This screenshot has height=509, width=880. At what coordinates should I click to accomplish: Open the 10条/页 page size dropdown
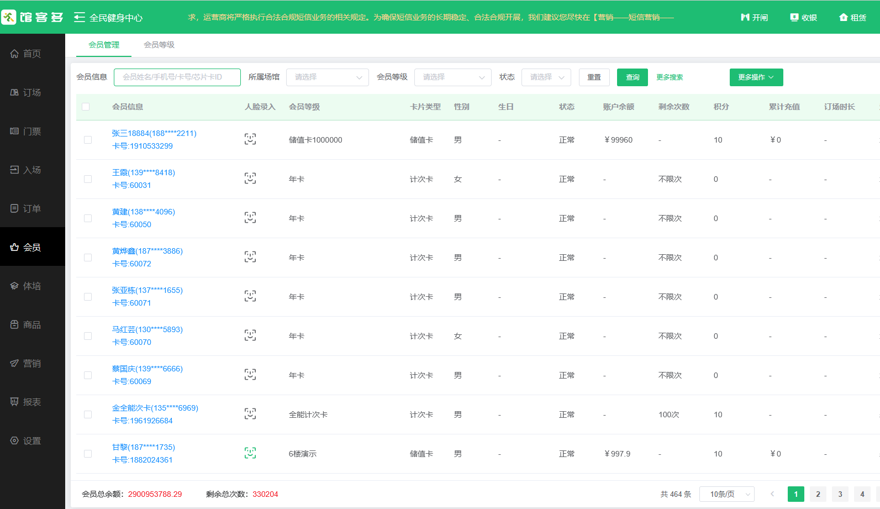(727, 494)
